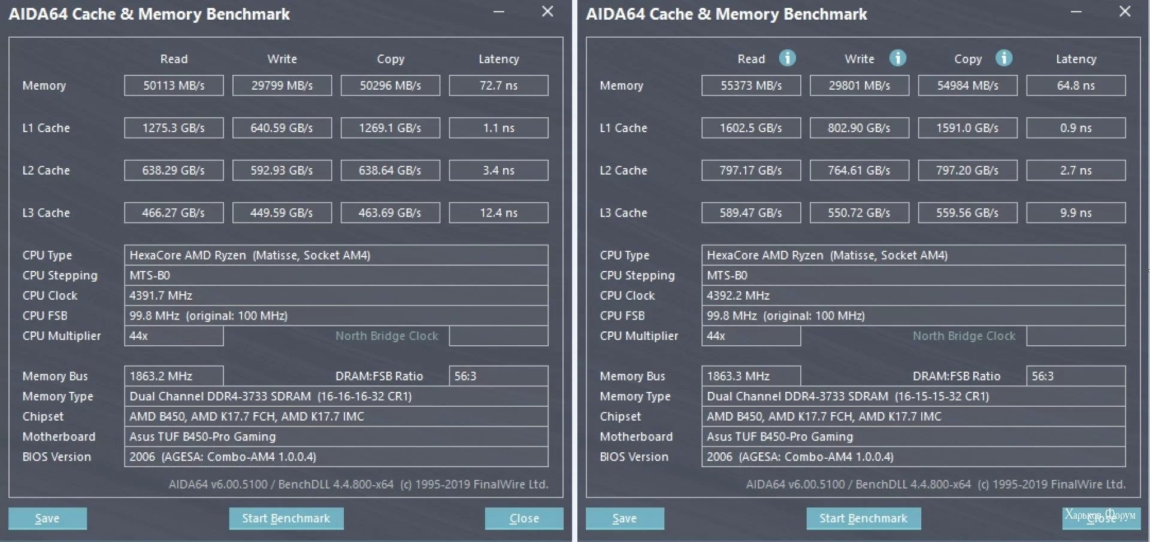
Task: Click the right L3 Cache Copy value box
Action: [x=967, y=213]
